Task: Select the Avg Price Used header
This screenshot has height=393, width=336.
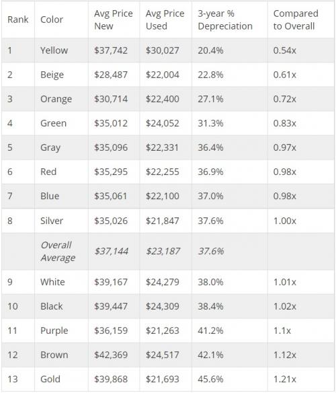Action: (x=165, y=20)
